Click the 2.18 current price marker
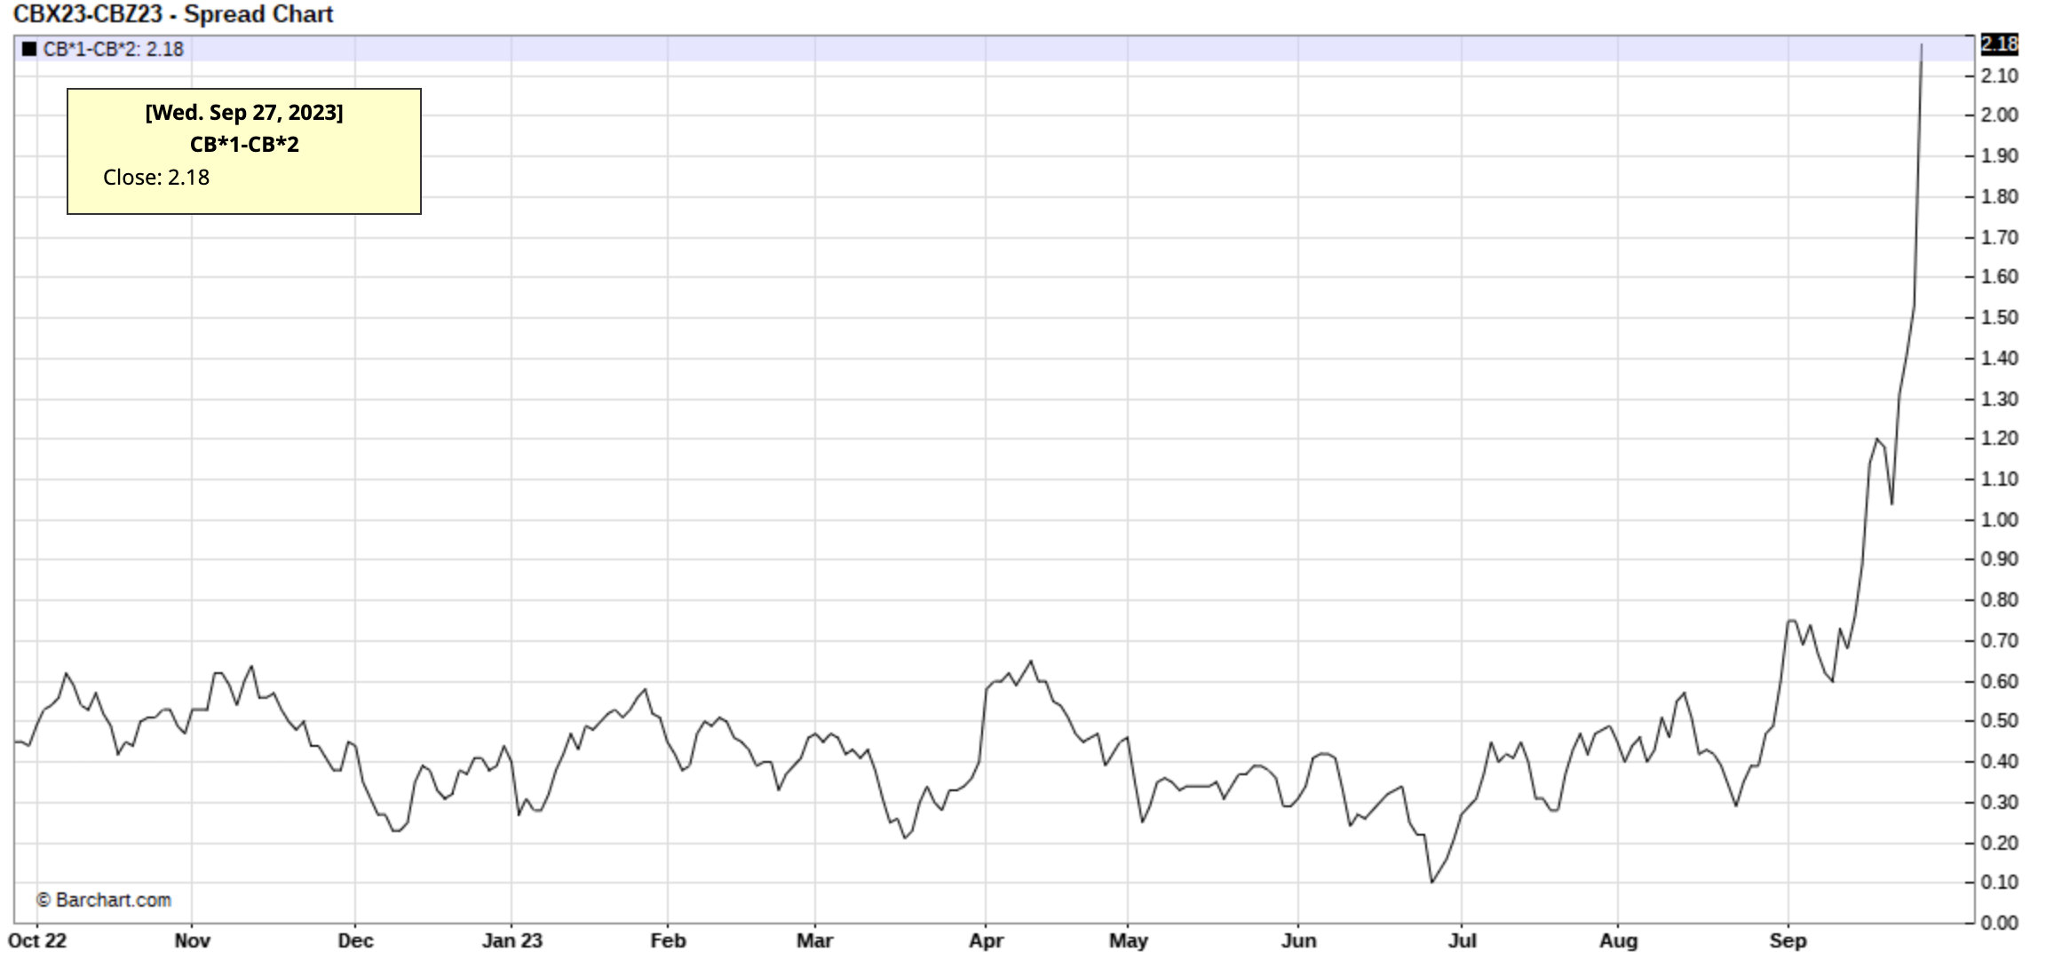Image resolution: width=2046 pixels, height=975 pixels. [x=1999, y=44]
